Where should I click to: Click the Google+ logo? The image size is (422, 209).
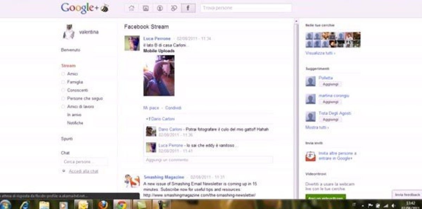[x=80, y=8]
